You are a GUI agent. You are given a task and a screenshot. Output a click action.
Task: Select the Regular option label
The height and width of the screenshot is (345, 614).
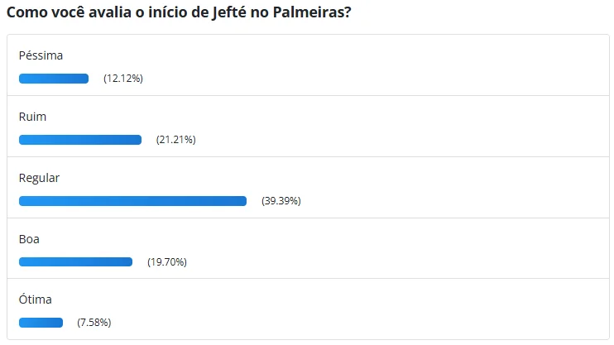coord(40,178)
